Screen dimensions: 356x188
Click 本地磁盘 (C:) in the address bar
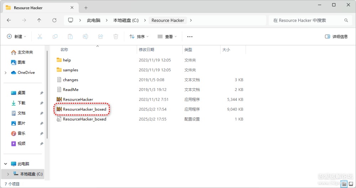[x=126, y=20]
